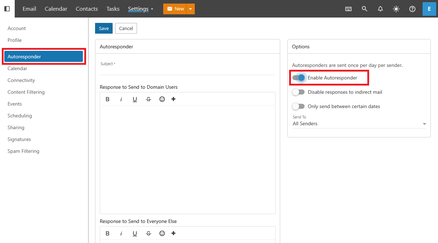The width and height of the screenshot is (438, 243).
Task: Enable Disable responses to indirect mail
Action: 298,92
